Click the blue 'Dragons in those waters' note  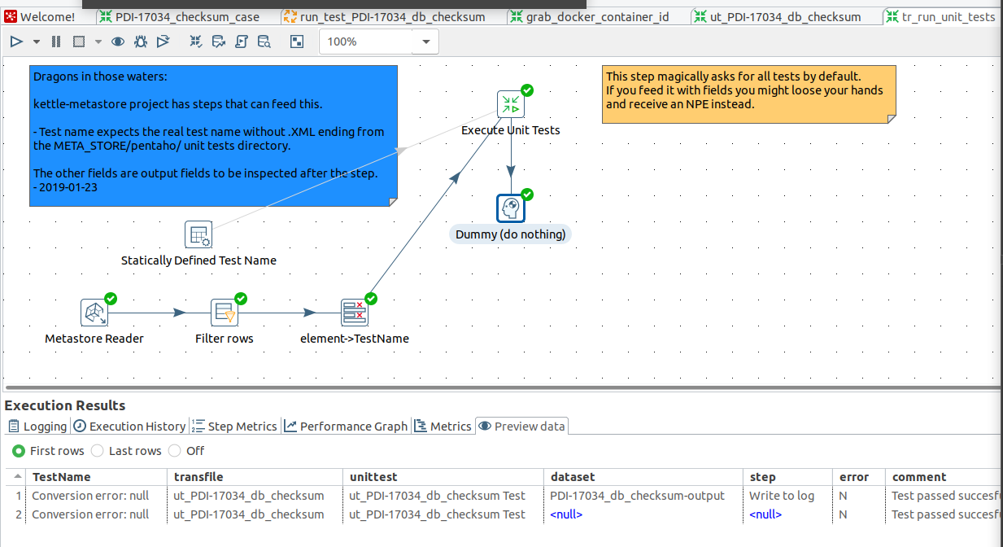coord(213,136)
